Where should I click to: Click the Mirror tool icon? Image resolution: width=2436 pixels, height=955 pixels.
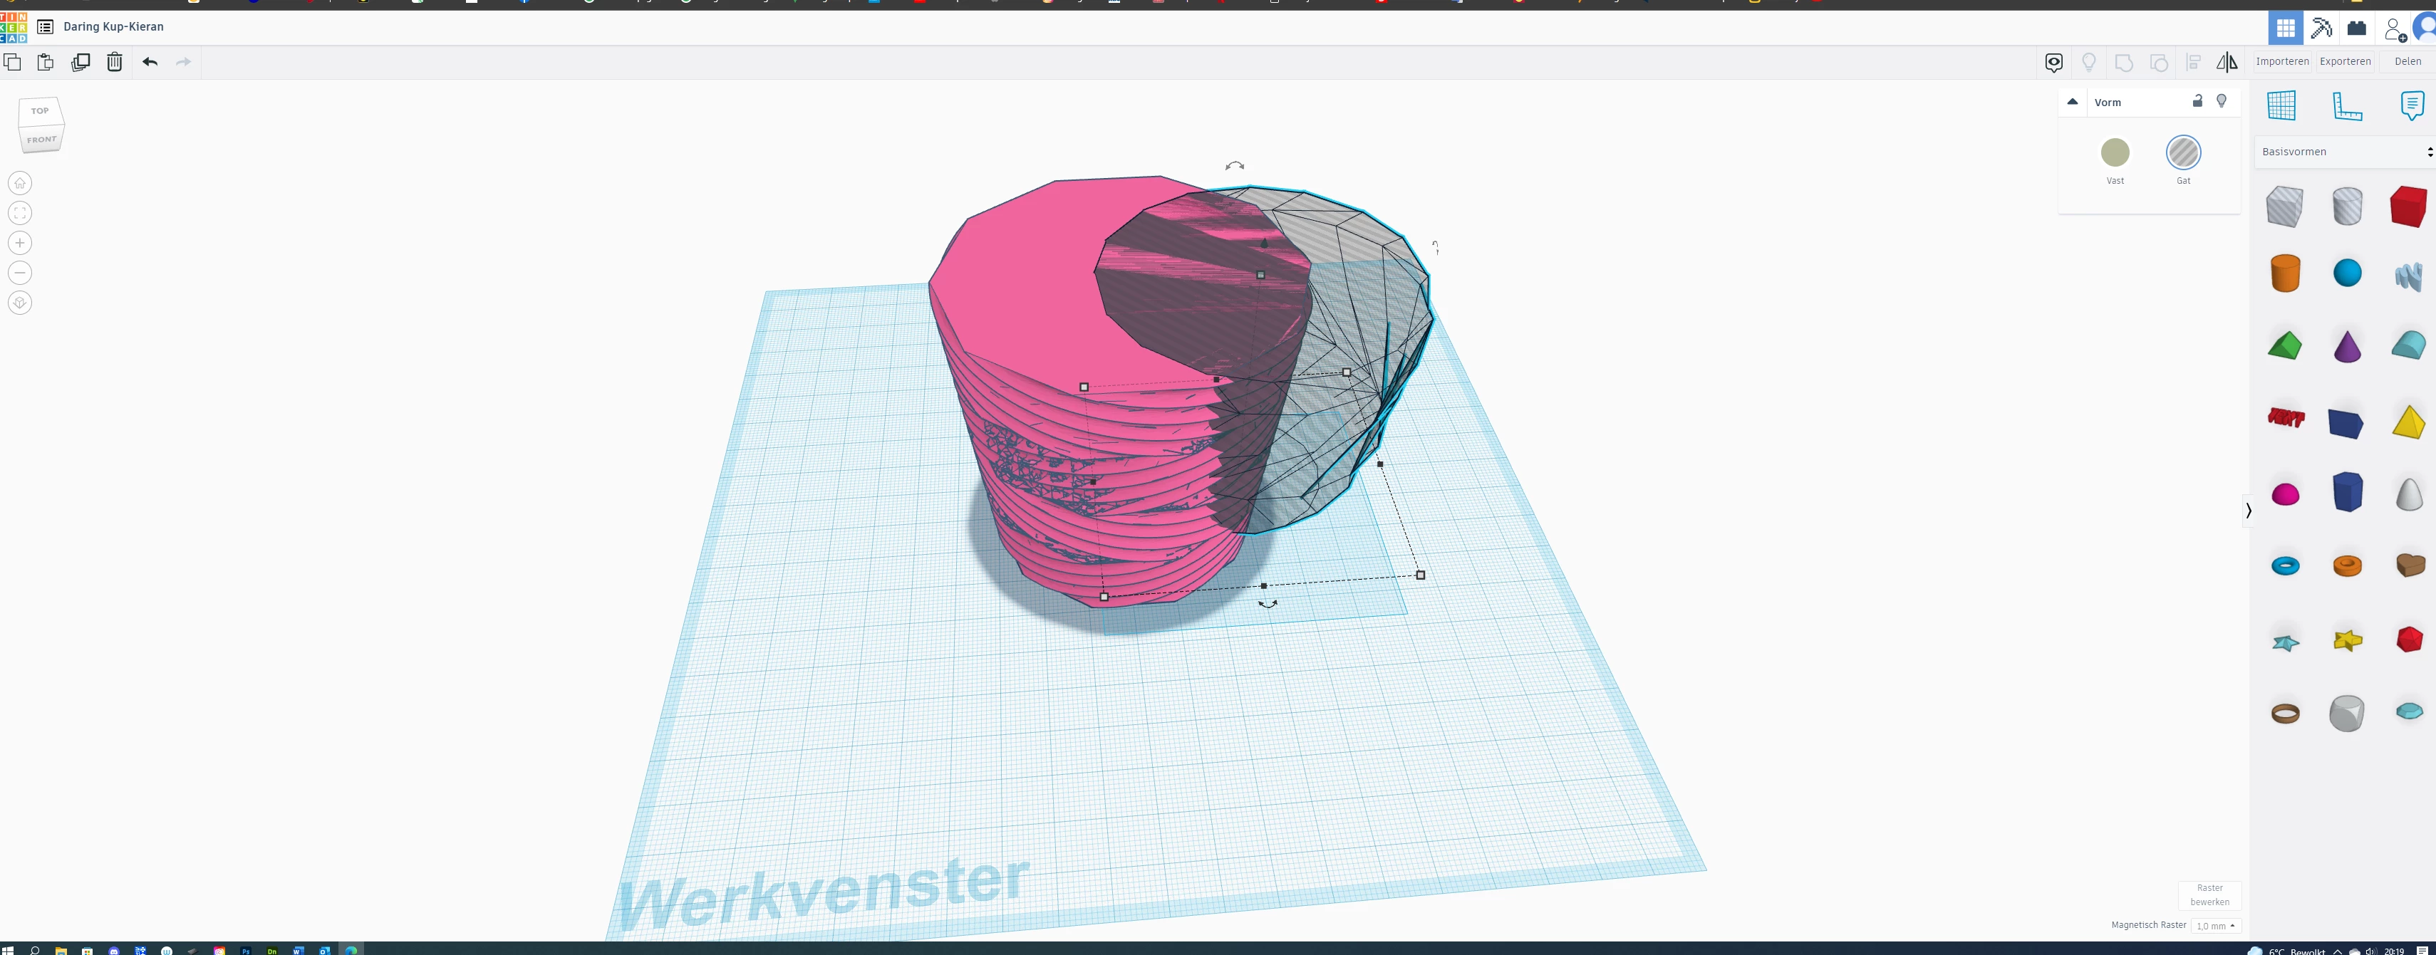2227,63
